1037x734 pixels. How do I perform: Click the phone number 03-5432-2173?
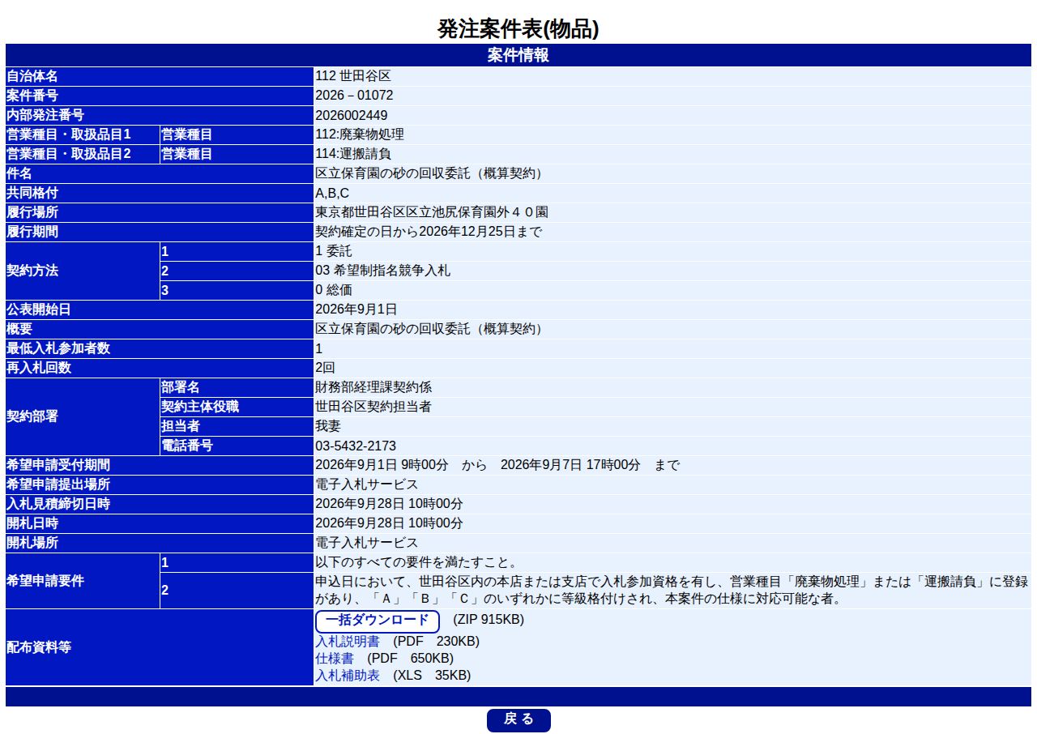point(356,446)
